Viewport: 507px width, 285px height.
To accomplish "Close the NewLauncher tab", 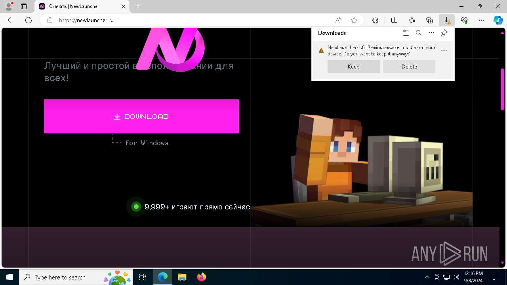I will 123,6.
